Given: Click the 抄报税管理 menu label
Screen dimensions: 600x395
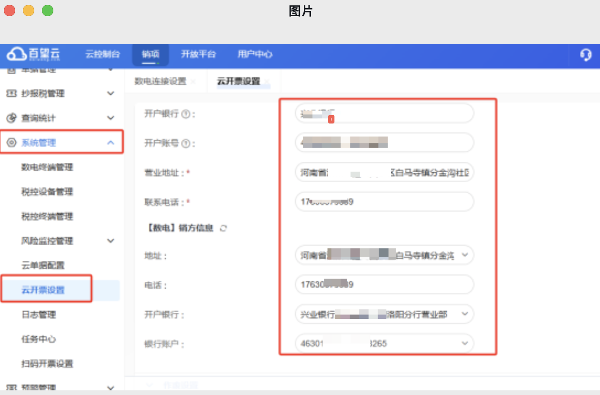Looking at the screenshot, I should (43, 94).
